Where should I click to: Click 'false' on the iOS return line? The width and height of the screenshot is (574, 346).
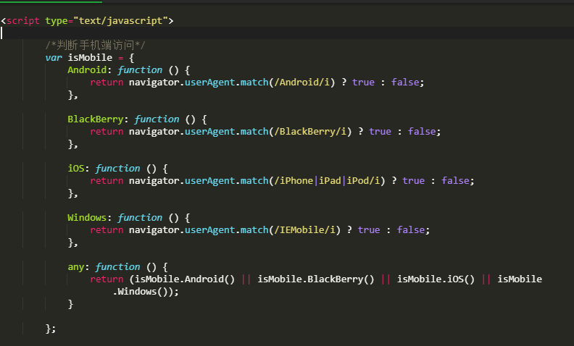tap(455, 181)
